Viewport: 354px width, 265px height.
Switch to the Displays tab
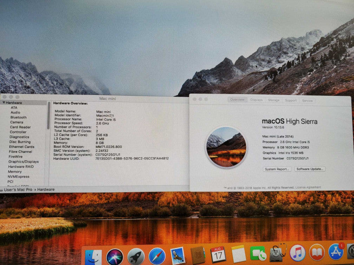point(256,100)
